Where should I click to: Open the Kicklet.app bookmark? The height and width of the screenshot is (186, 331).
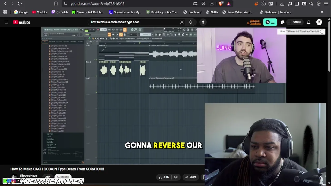click(162, 12)
